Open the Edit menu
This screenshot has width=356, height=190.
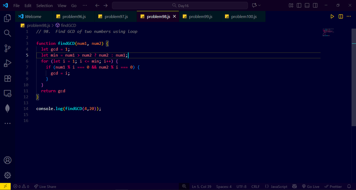(x=28, y=5)
